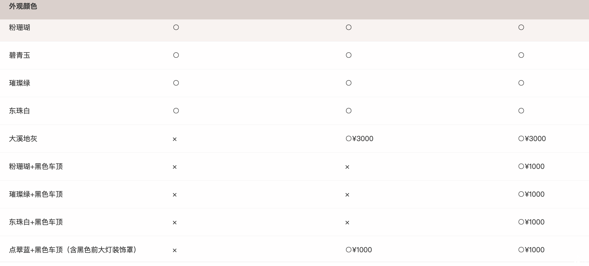Click the ¥1000 option for 东珠白+黑色车顶

[x=531, y=222]
